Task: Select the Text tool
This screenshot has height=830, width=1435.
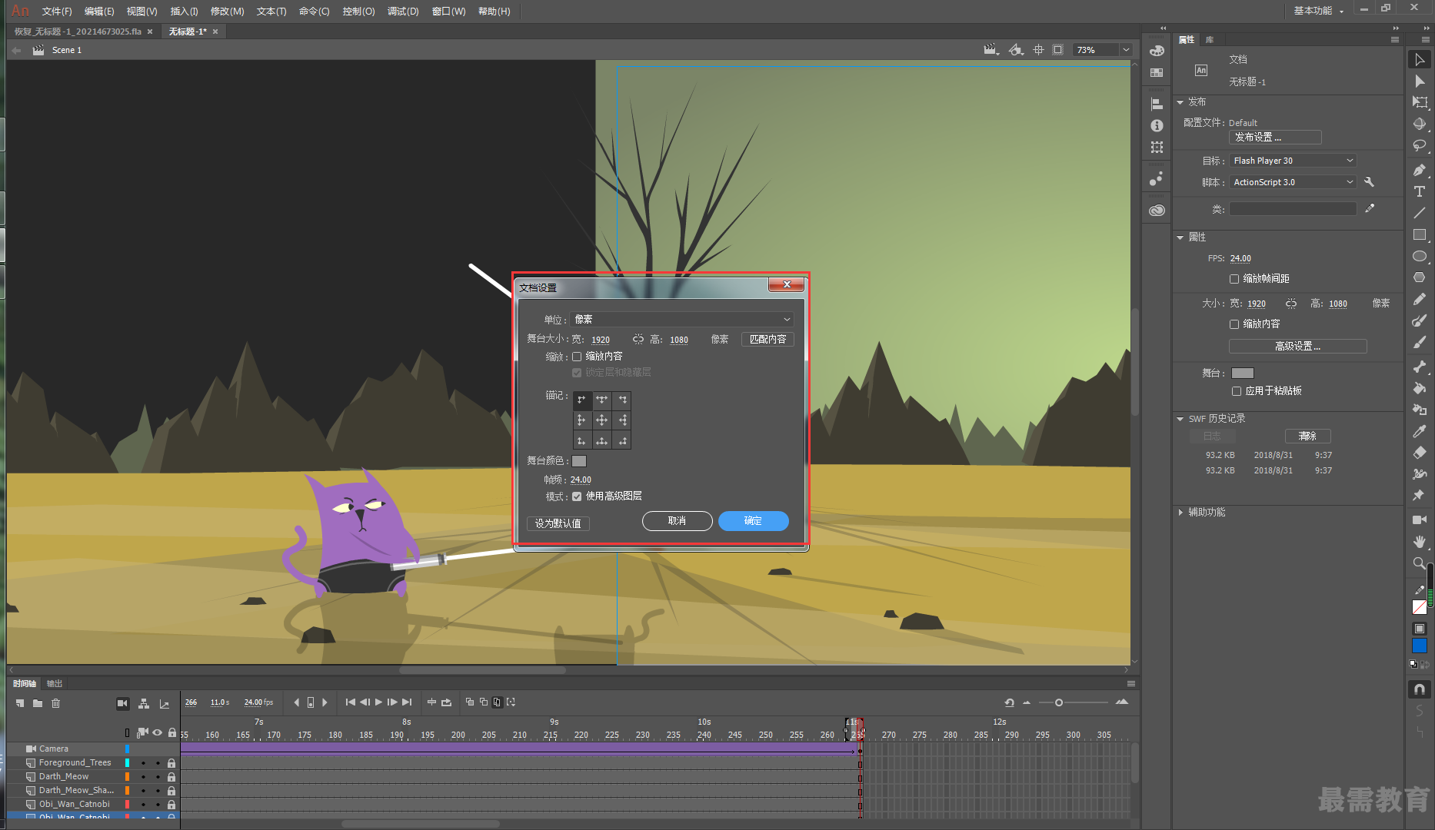Action: [x=1420, y=191]
